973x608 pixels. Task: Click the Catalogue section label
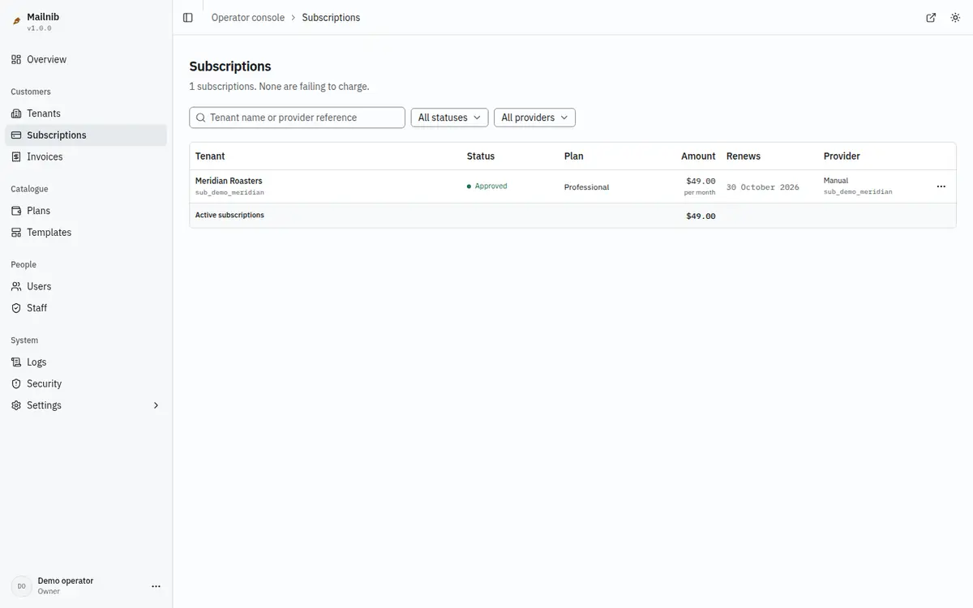click(29, 189)
